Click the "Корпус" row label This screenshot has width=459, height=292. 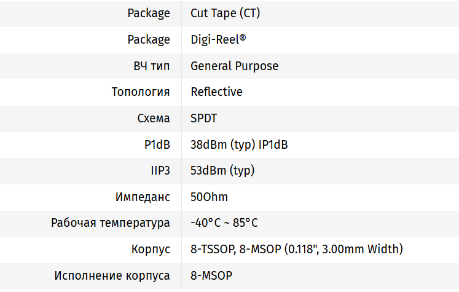click(151, 250)
